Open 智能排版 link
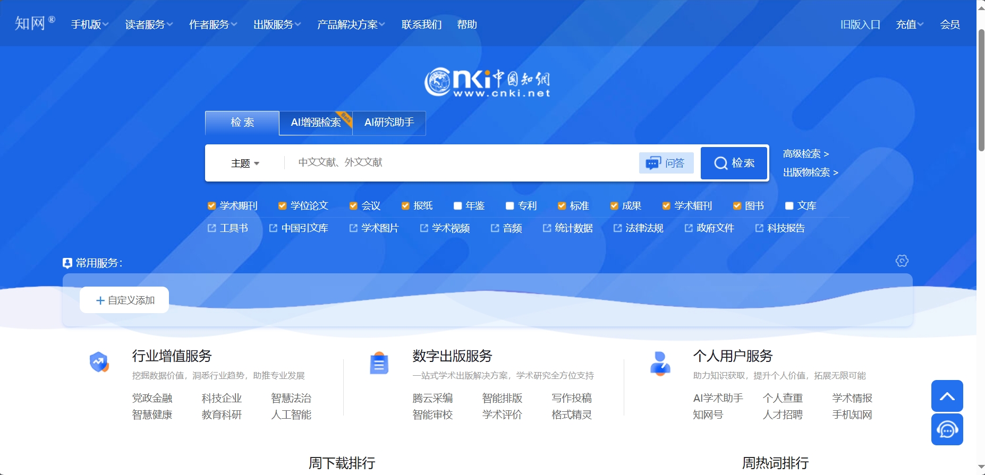The width and height of the screenshot is (985, 475). pyautogui.click(x=502, y=398)
